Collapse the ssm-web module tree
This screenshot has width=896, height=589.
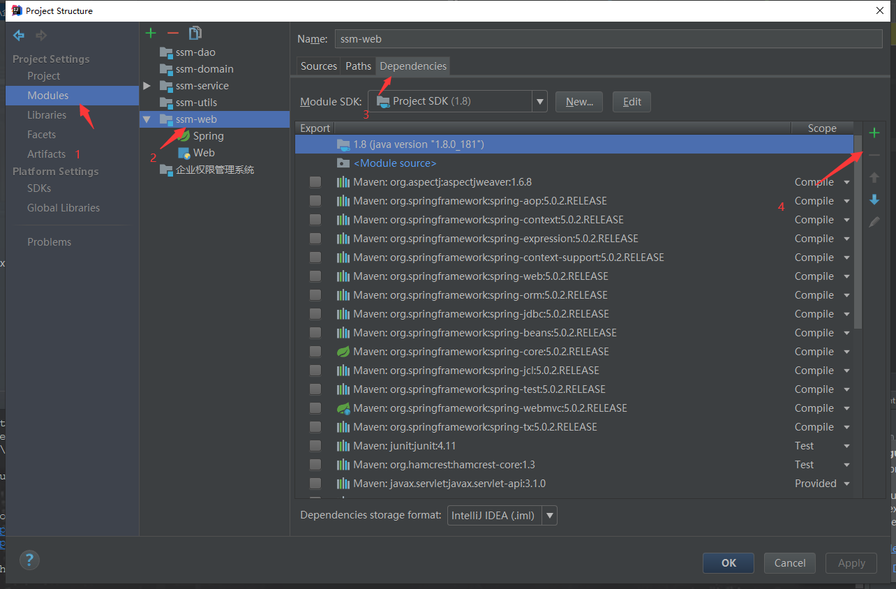pos(147,119)
